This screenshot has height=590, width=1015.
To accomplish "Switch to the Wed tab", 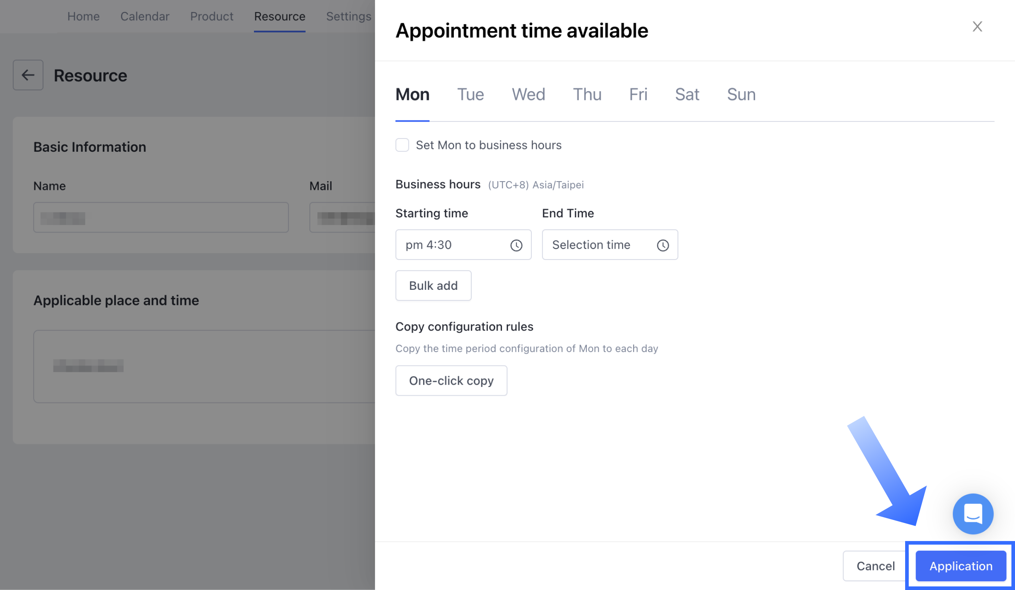I will pyautogui.click(x=528, y=95).
